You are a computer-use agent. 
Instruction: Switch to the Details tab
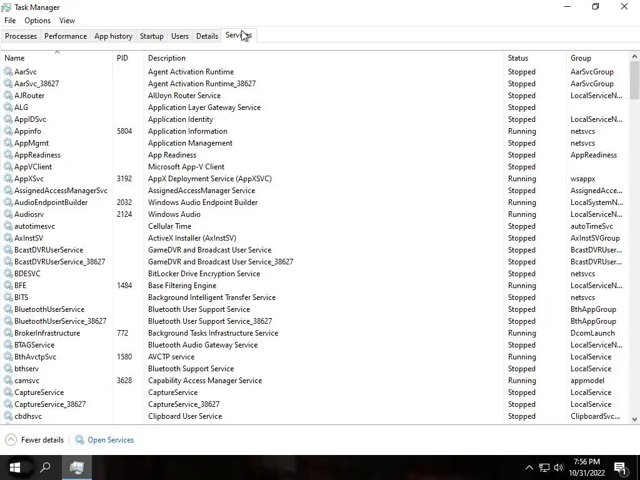pos(207,36)
